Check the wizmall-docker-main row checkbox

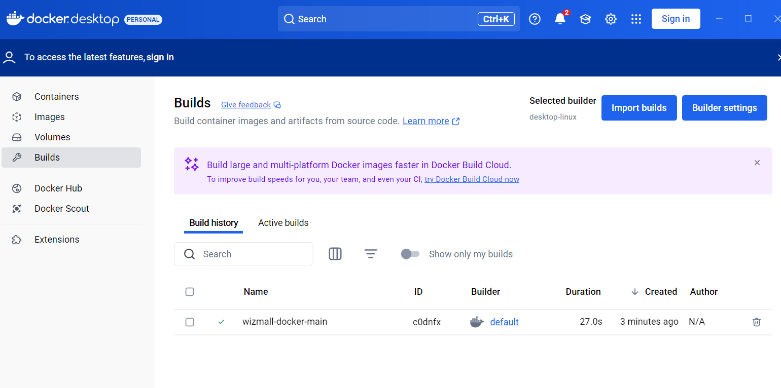pyautogui.click(x=190, y=322)
